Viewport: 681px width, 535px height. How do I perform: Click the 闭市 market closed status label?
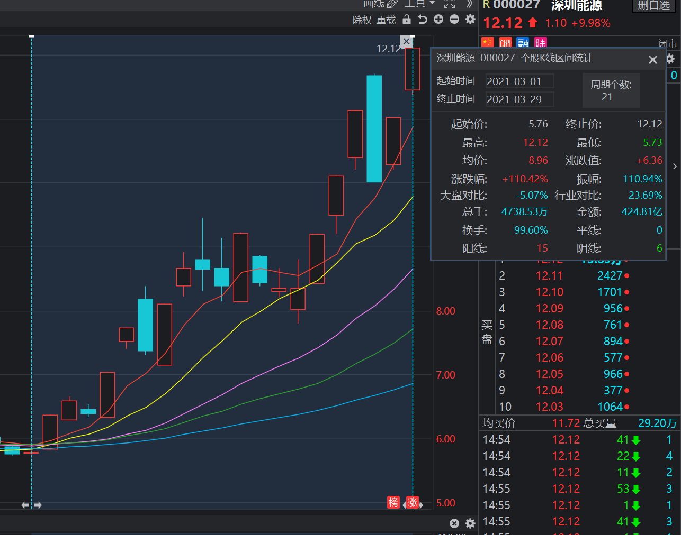[x=667, y=43]
